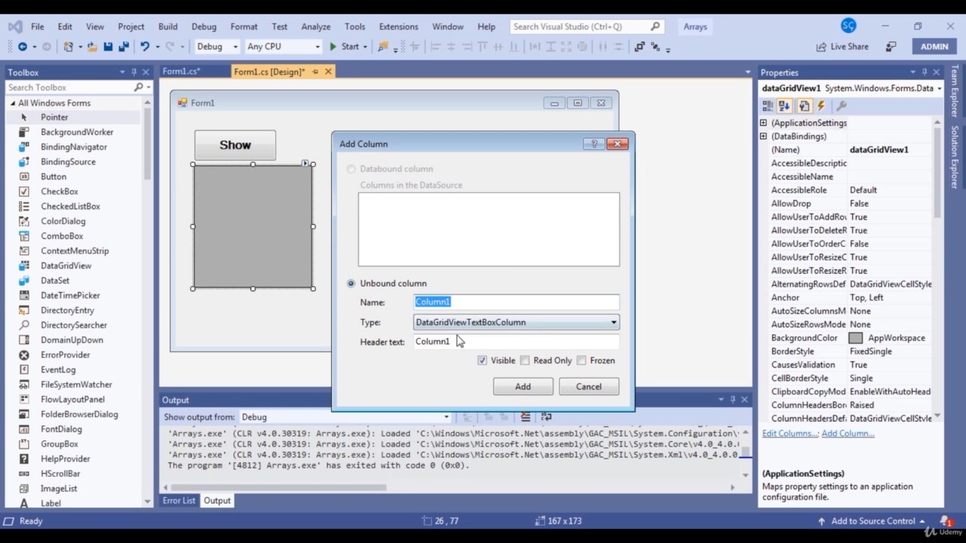Sort properties alphabetically icon

click(785, 106)
